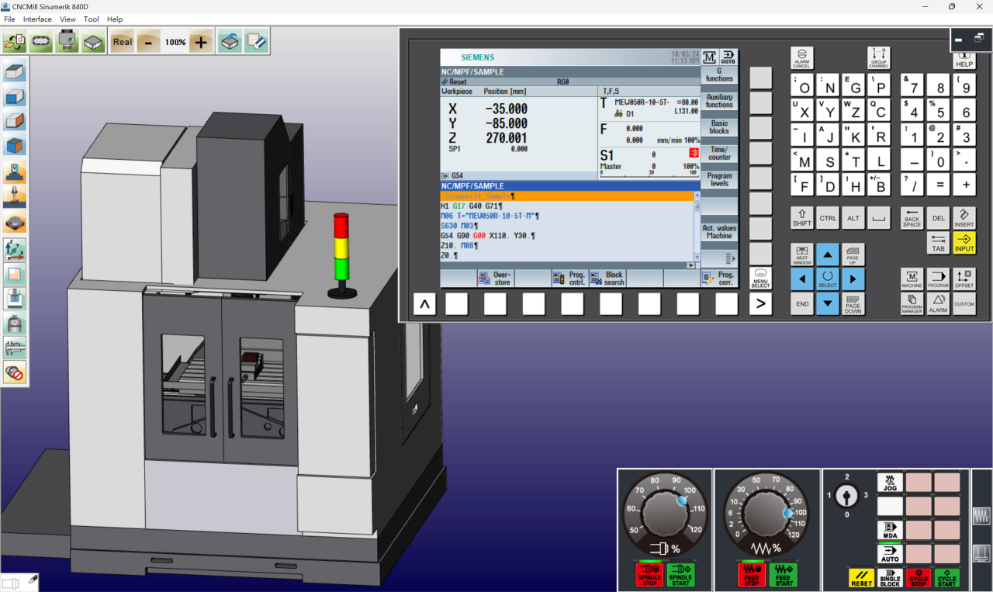Enable MDA operating mode
Screen dimensions: 993x592
click(890, 531)
